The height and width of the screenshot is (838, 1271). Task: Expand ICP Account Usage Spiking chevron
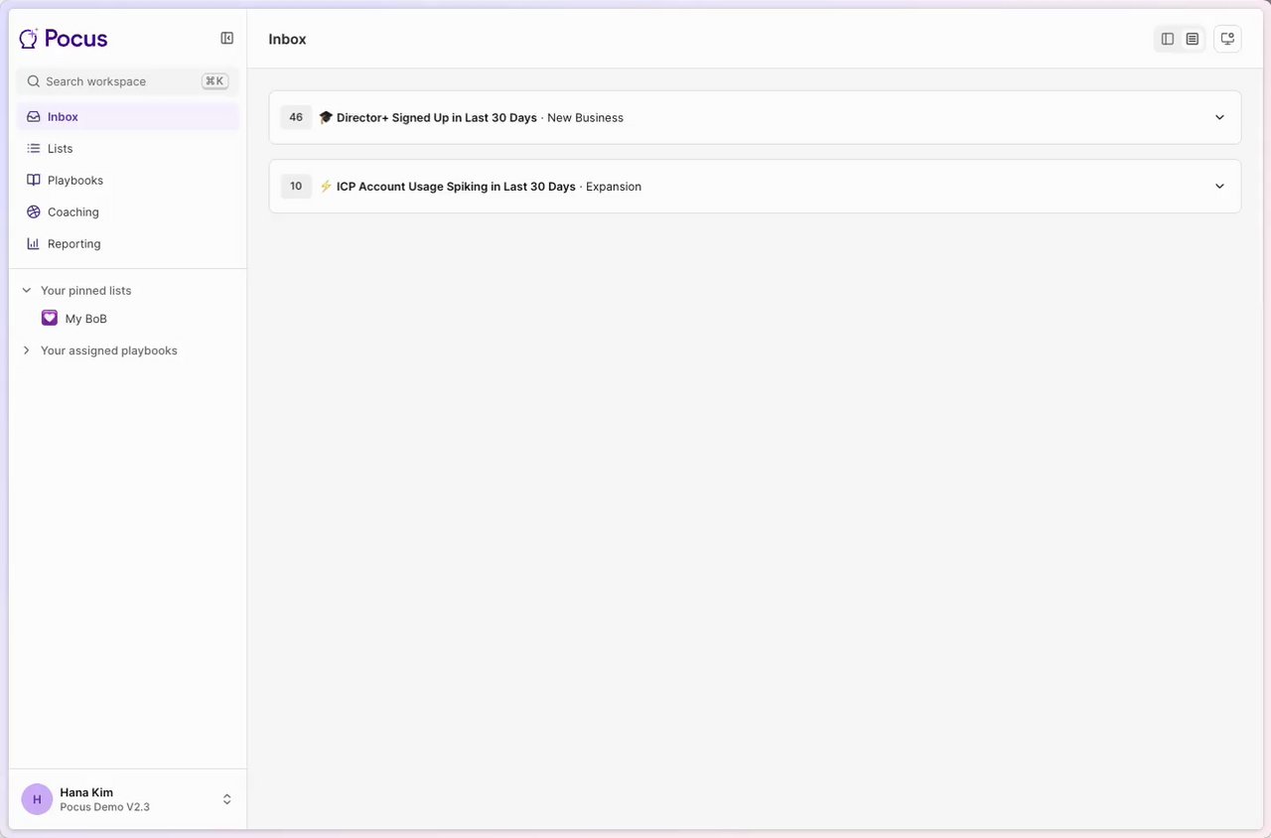tap(1219, 187)
